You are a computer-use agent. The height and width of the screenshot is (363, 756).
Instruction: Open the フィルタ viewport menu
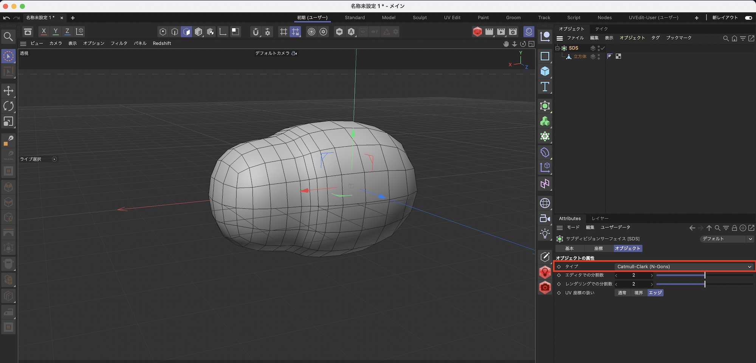119,43
